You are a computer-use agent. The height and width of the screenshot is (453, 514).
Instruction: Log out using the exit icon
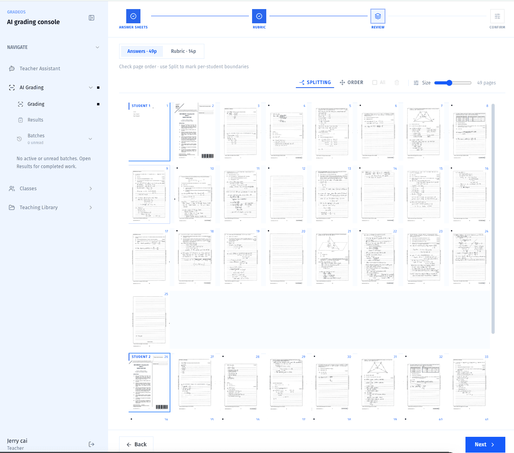tap(92, 444)
